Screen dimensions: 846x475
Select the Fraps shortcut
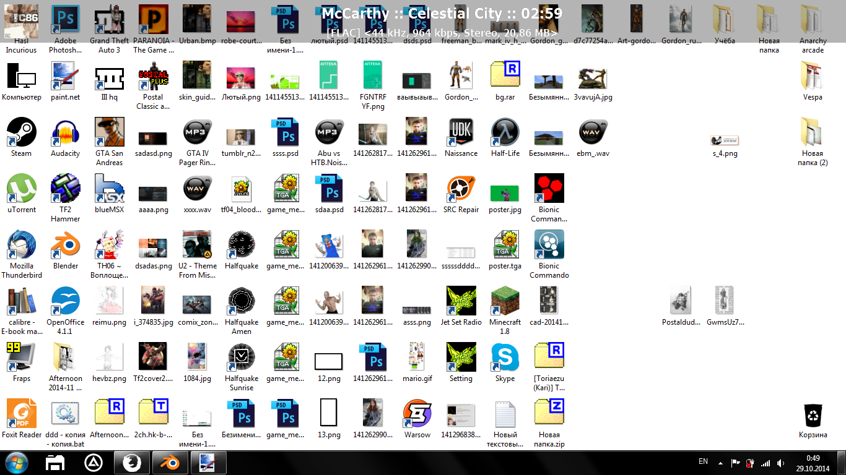pos(22,358)
